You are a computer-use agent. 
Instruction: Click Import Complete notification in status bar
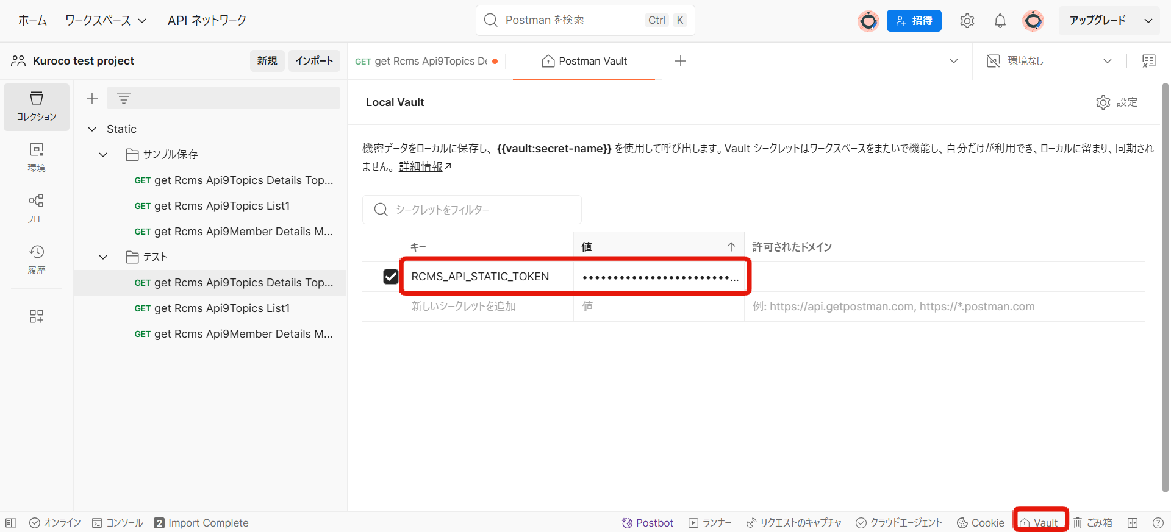click(201, 523)
